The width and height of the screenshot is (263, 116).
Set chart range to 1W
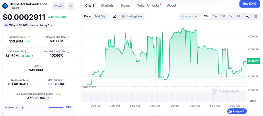tap(215, 16)
